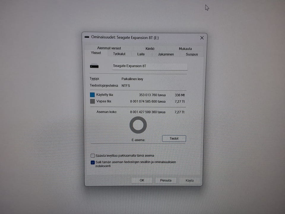
Task: Click the 8 001 074 585 600 tavua value
Action: coord(148,102)
